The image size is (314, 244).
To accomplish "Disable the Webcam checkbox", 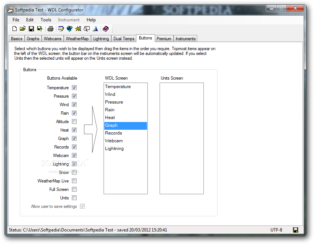I will [74, 155].
